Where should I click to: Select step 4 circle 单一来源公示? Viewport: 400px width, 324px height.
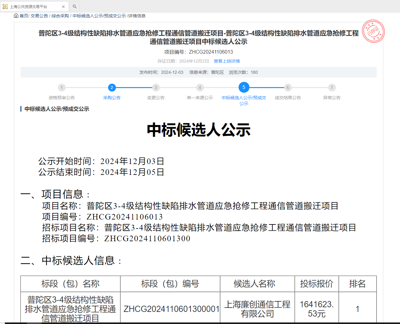[x=200, y=87]
